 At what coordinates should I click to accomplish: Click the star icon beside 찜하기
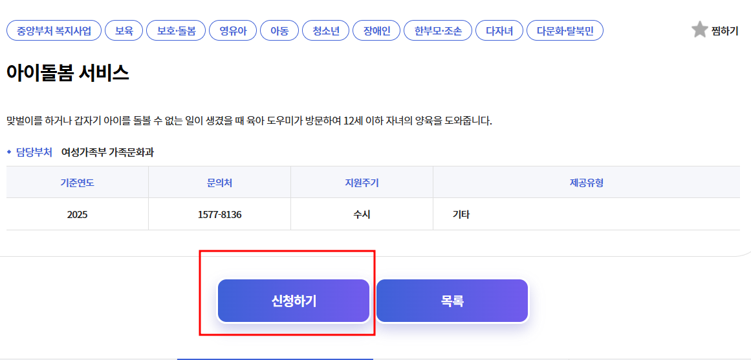(699, 30)
